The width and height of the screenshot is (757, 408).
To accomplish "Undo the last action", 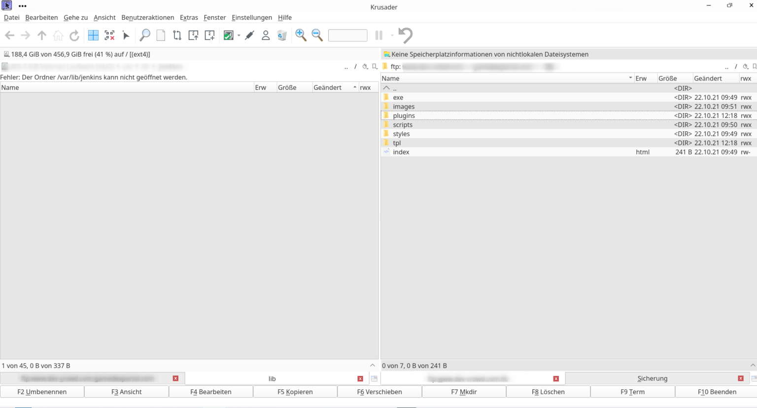I will (404, 35).
